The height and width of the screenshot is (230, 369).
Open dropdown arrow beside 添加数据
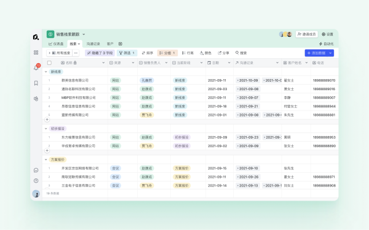330,53
